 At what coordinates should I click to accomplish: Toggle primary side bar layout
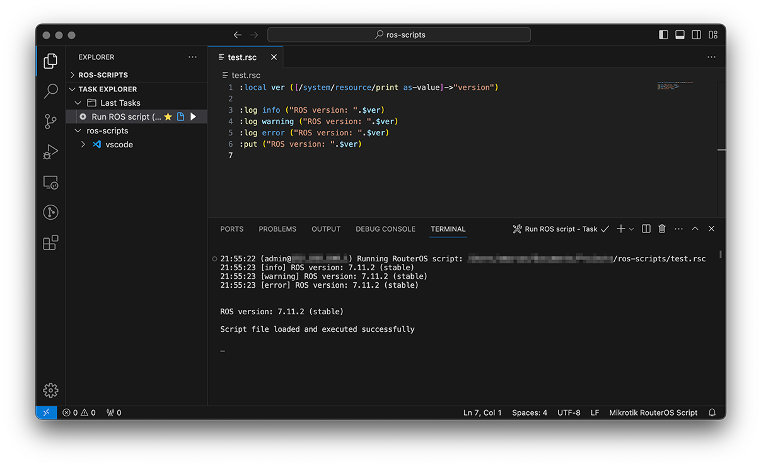[663, 35]
